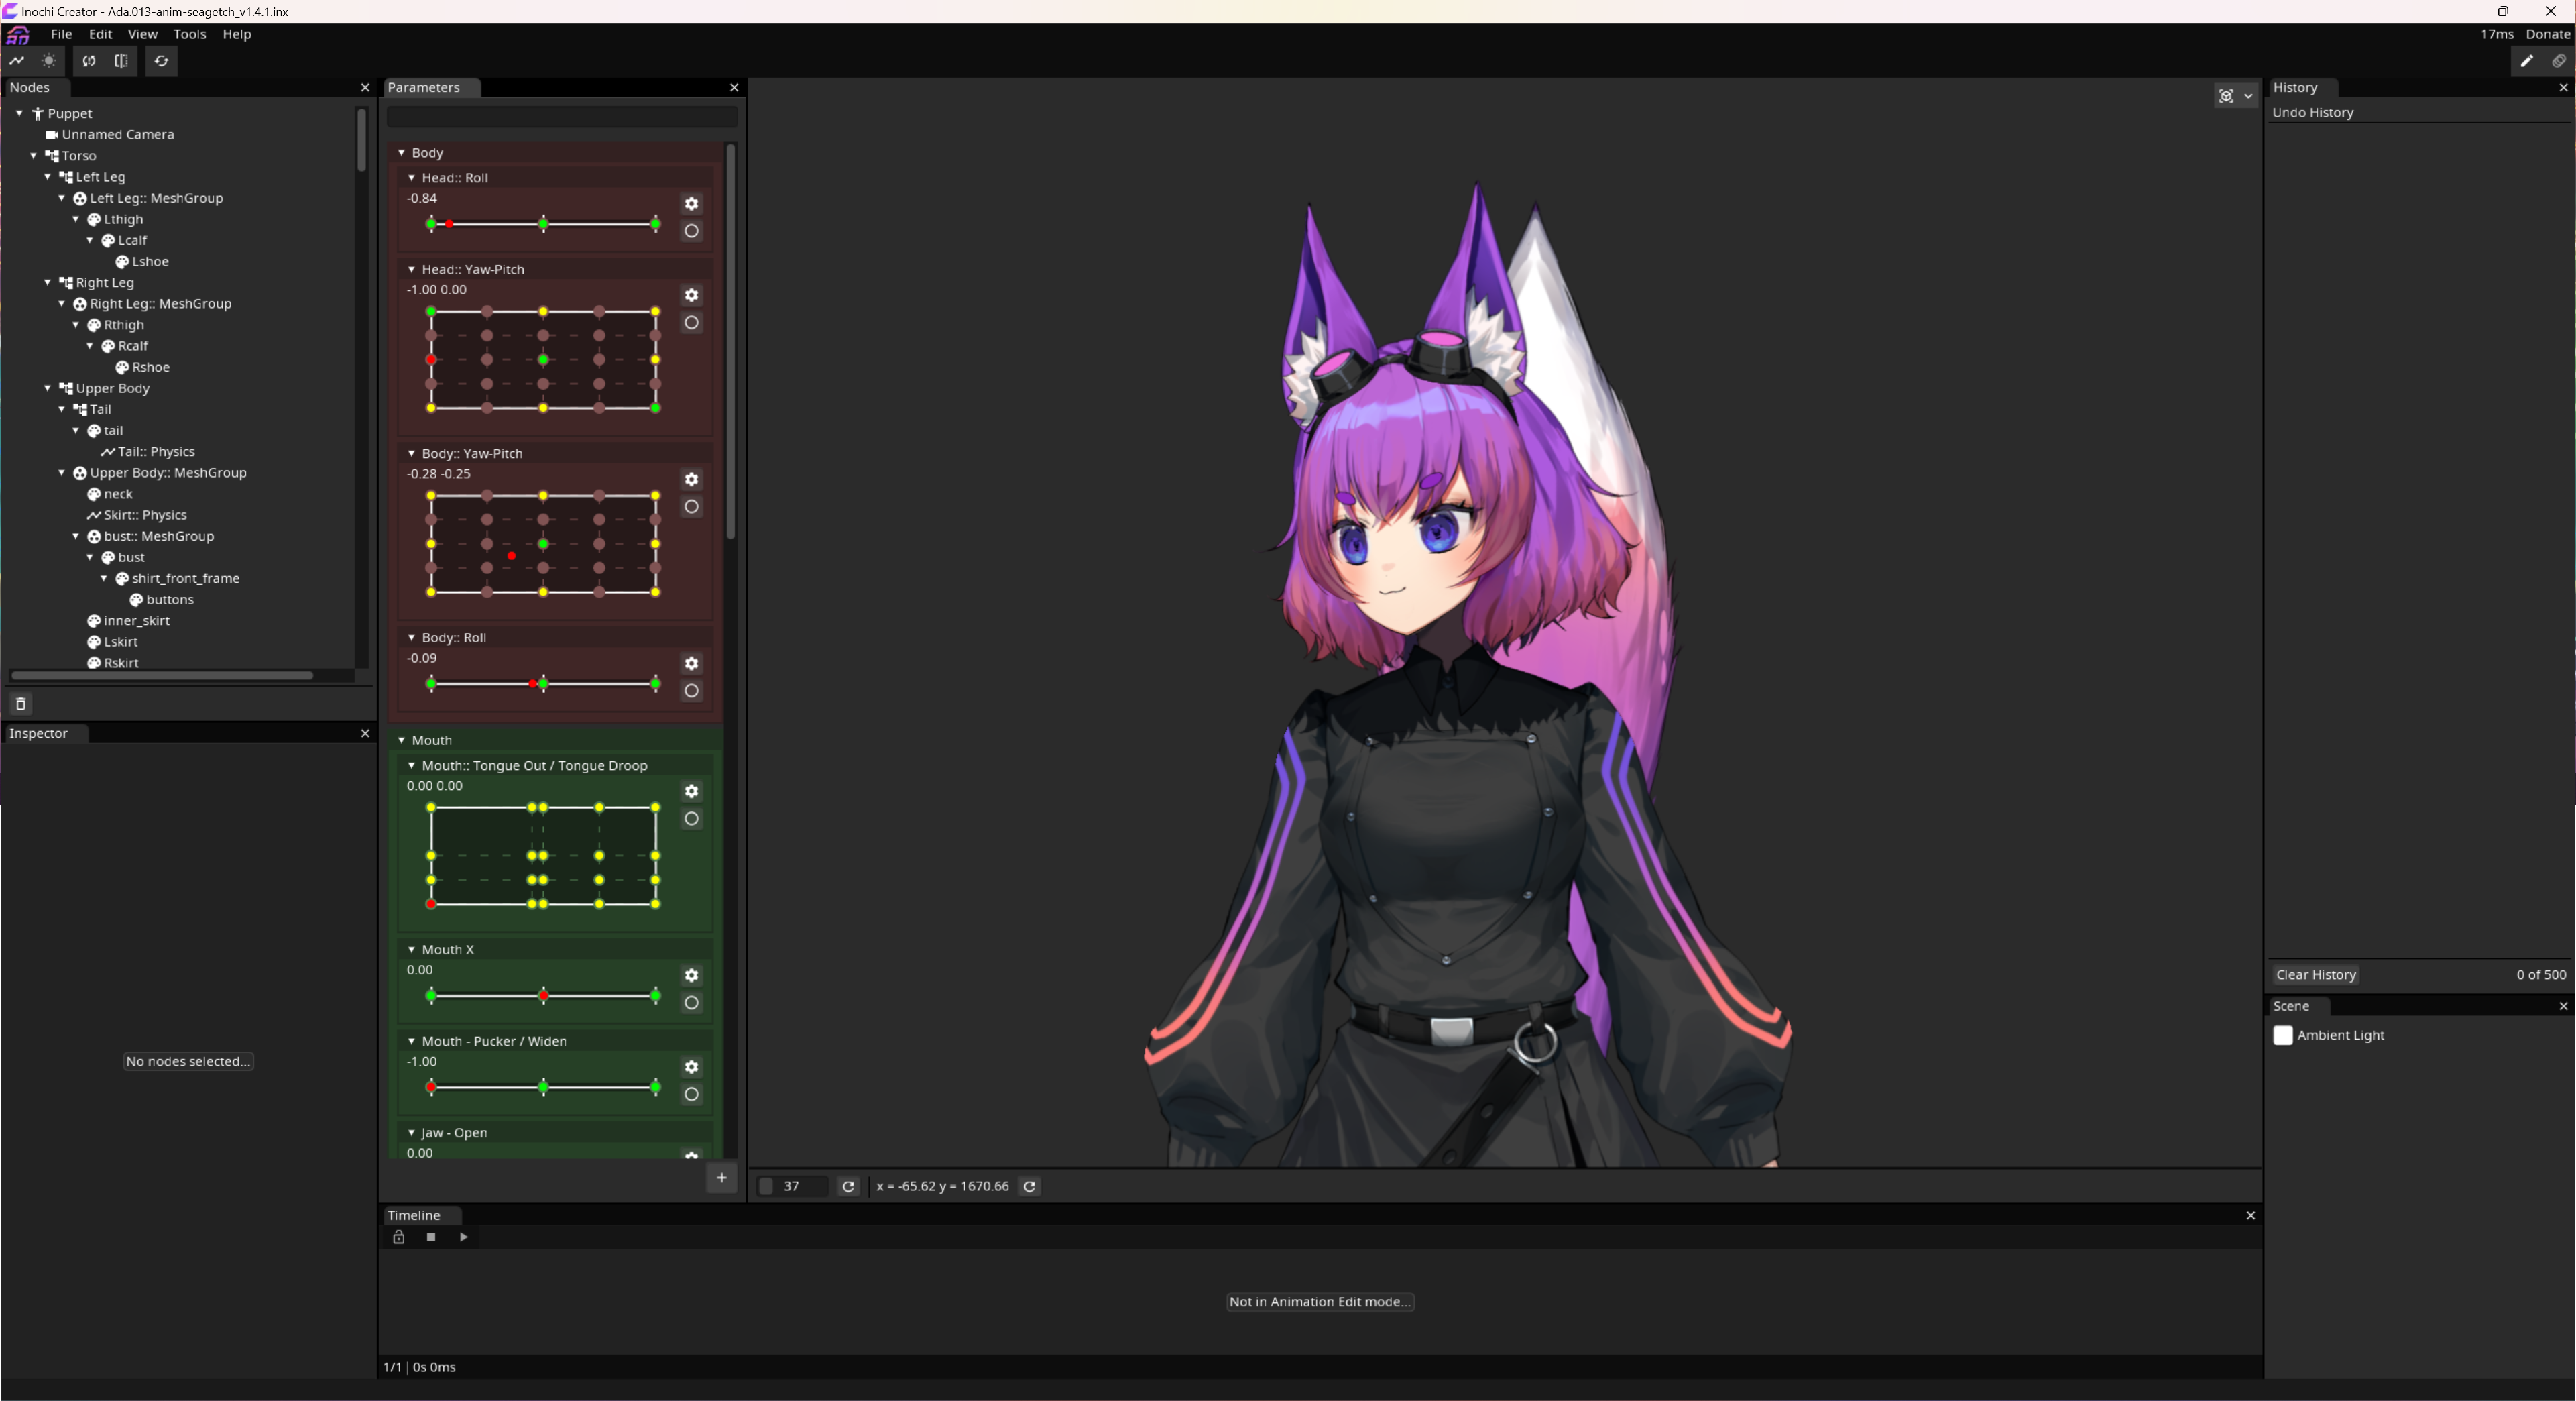Toggle the circle button for Body:: Roll
The image size is (2576, 1401).
tap(691, 691)
